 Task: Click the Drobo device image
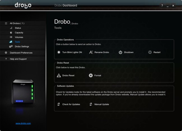(23, 92)
